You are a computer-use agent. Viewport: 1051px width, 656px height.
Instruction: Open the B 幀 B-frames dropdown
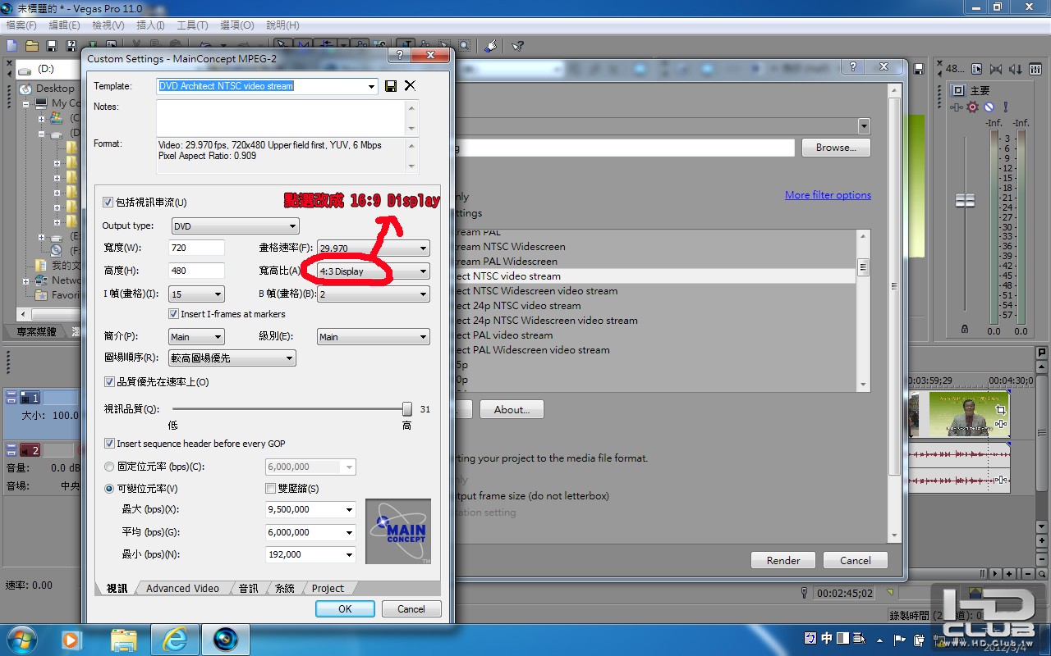point(373,294)
